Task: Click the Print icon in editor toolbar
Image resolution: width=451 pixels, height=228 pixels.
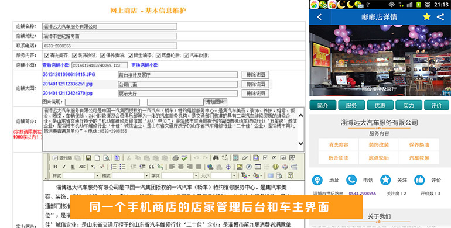Action: click(x=176, y=158)
